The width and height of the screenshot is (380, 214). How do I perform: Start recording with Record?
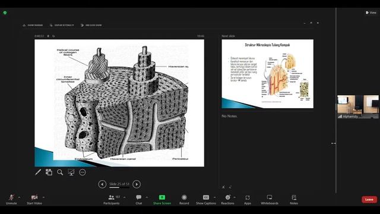click(x=184, y=200)
